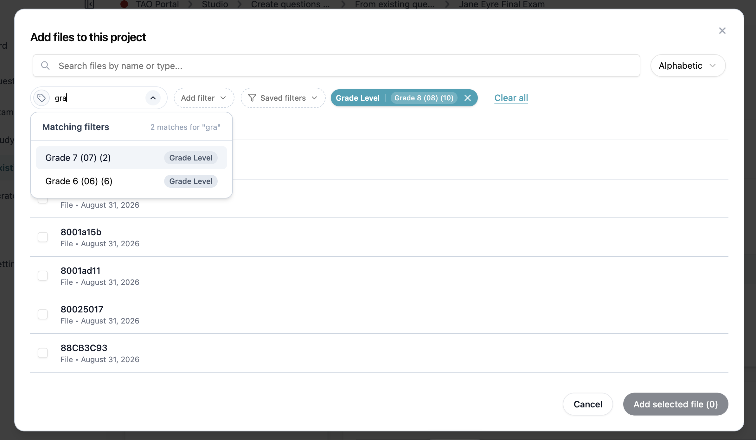Open the Add filter dropdown

pos(204,98)
